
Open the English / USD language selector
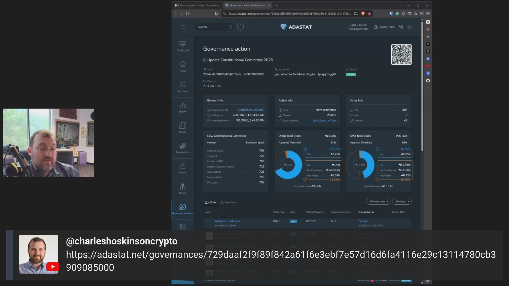(x=384, y=27)
